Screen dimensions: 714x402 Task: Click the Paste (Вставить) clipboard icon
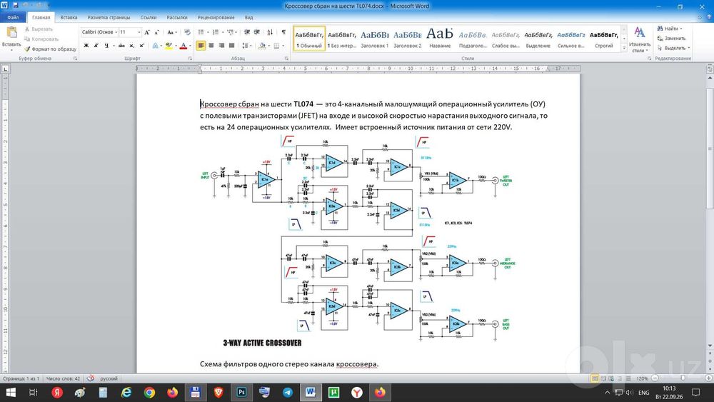click(x=11, y=33)
